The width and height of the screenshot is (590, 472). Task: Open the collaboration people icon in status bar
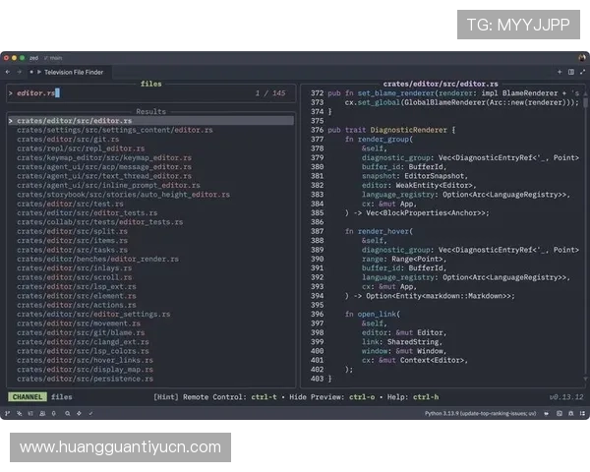41,415
